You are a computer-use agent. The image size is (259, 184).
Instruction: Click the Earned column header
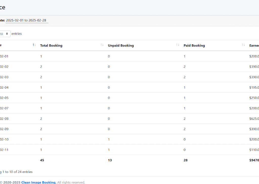tap(254, 46)
